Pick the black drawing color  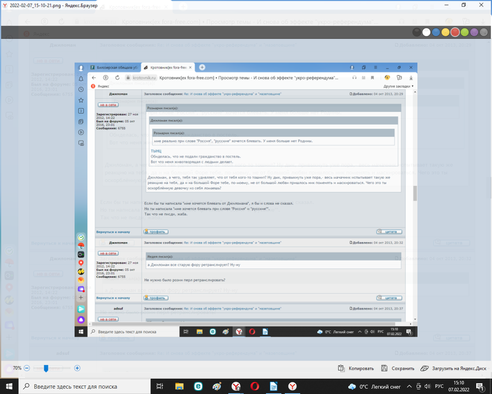tap(416, 33)
